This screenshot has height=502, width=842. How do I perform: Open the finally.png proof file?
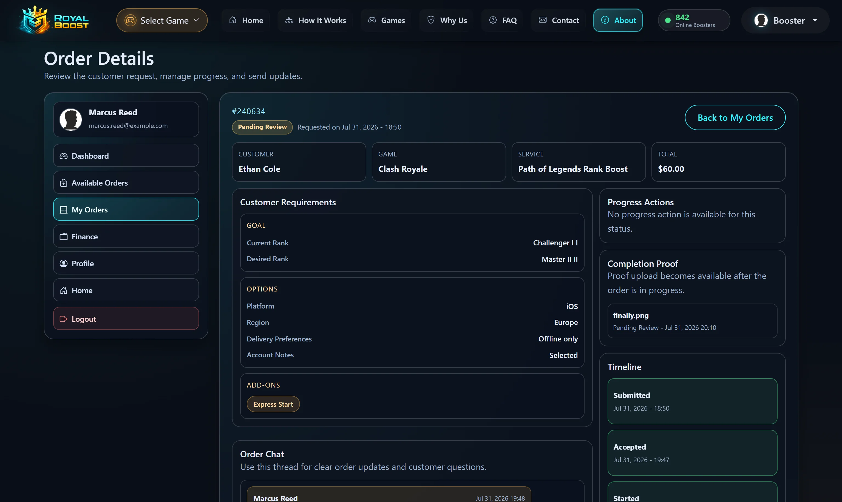coord(692,321)
